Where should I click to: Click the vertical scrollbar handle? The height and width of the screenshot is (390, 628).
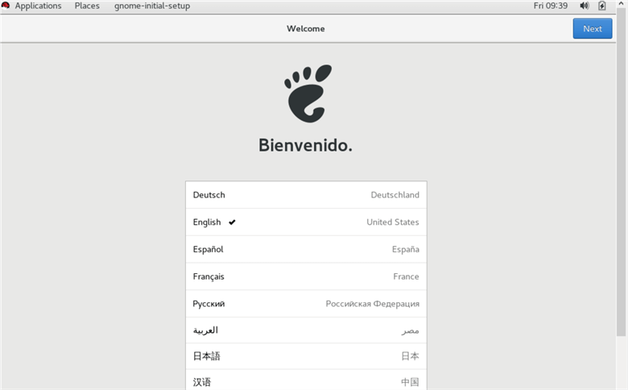pos(622,172)
